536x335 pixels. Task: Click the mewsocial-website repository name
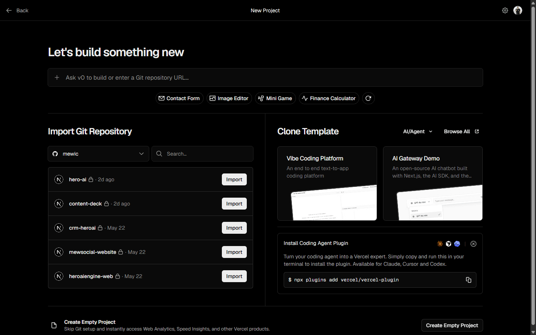pyautogui.click(x=93, y=252)
